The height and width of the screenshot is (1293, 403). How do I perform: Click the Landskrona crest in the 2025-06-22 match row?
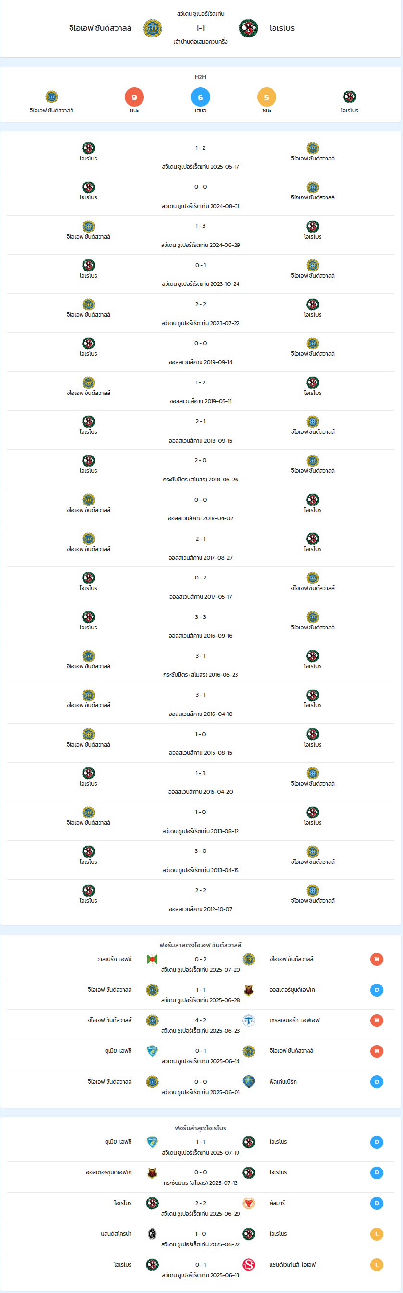153,1233
